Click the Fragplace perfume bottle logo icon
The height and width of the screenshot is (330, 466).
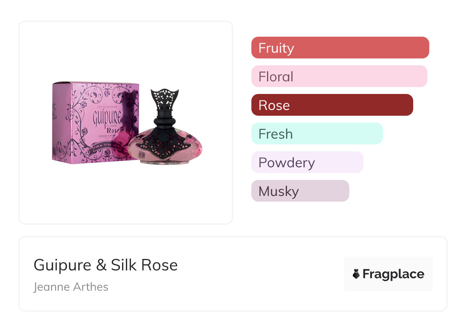pyautogui.click(x=356, y=274)
